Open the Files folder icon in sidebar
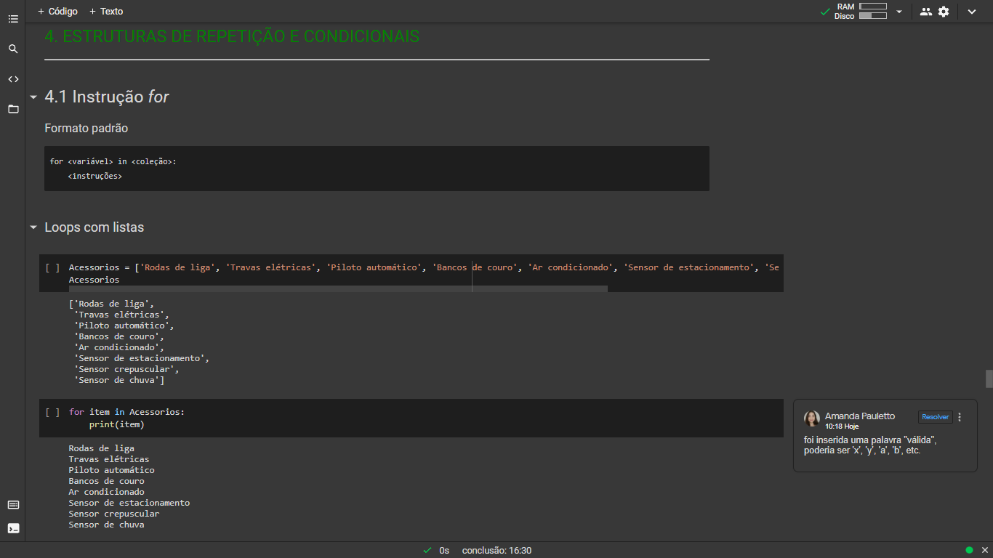 13,109
